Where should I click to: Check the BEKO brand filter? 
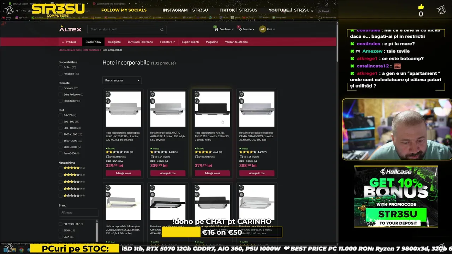pyautogui.click(x=60, y=230)
